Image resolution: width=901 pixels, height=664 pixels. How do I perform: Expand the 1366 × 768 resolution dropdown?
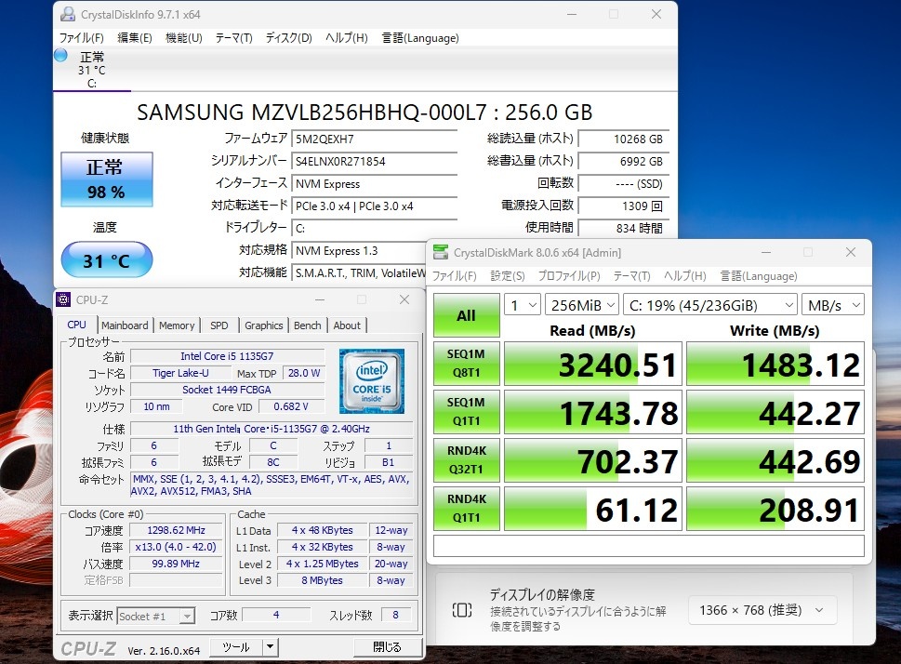[x=762, y=610]
